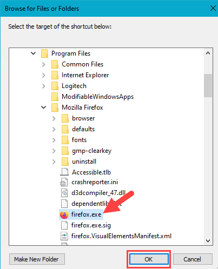
Task: Click the Mozilla Firefox folder icon
Action: coord(55,107)
